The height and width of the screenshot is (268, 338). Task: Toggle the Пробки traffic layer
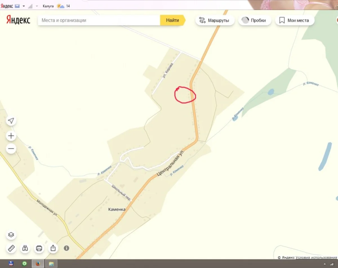[254, 20]
